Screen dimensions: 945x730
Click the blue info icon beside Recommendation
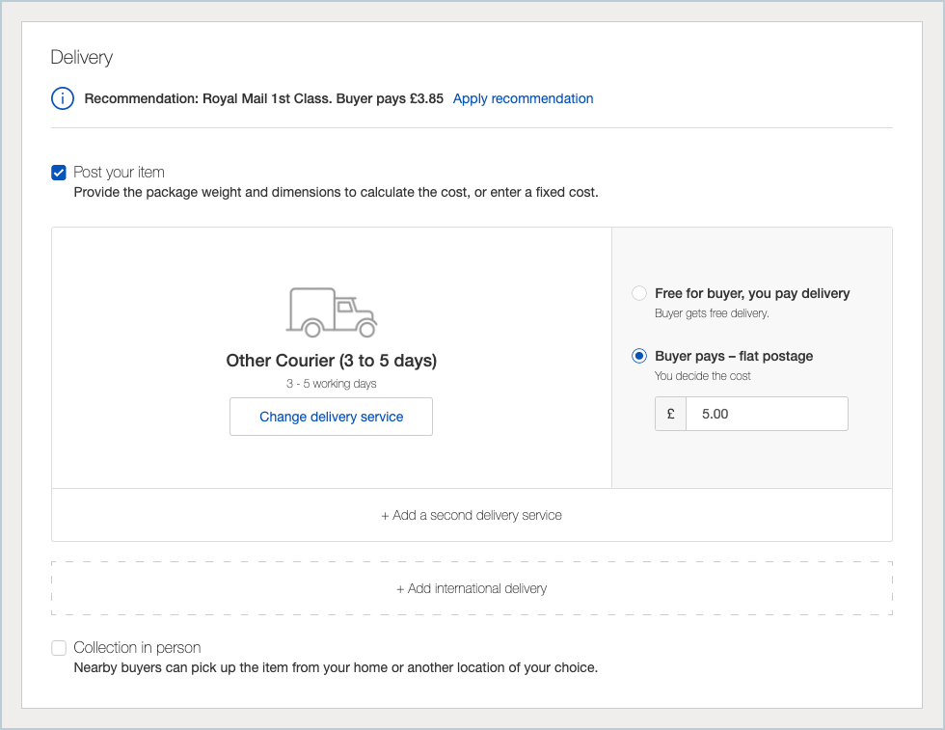(63, 98)
